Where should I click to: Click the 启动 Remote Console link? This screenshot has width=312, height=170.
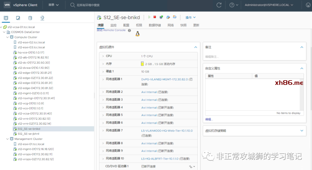tap(112, 30)
